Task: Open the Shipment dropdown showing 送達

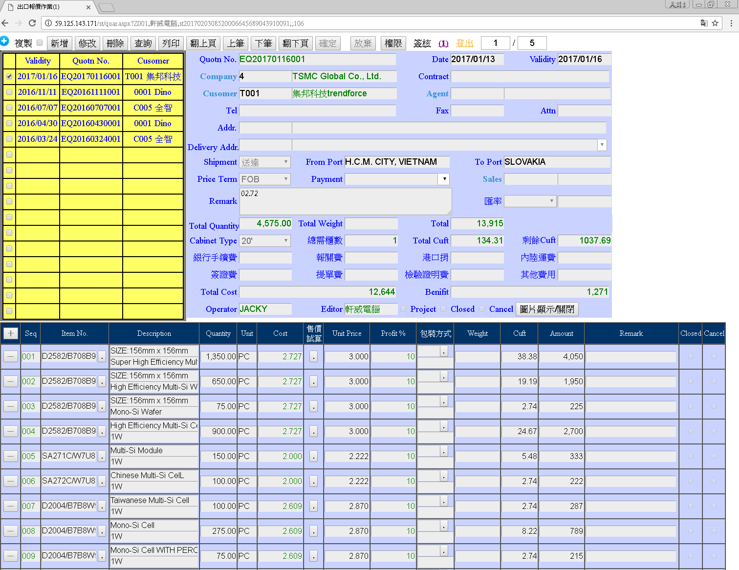Action: (265, 162)
